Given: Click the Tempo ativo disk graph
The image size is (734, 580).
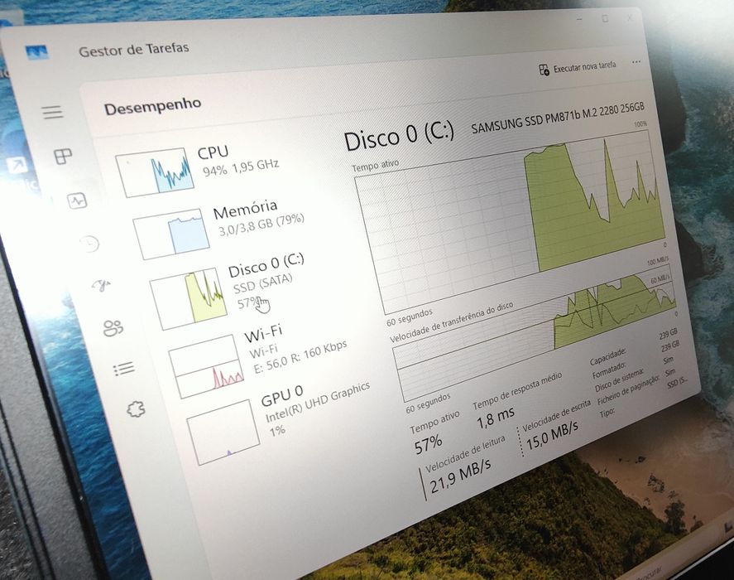Looking at the screenshot, I should pyautogui.click(x=511, y=220).
